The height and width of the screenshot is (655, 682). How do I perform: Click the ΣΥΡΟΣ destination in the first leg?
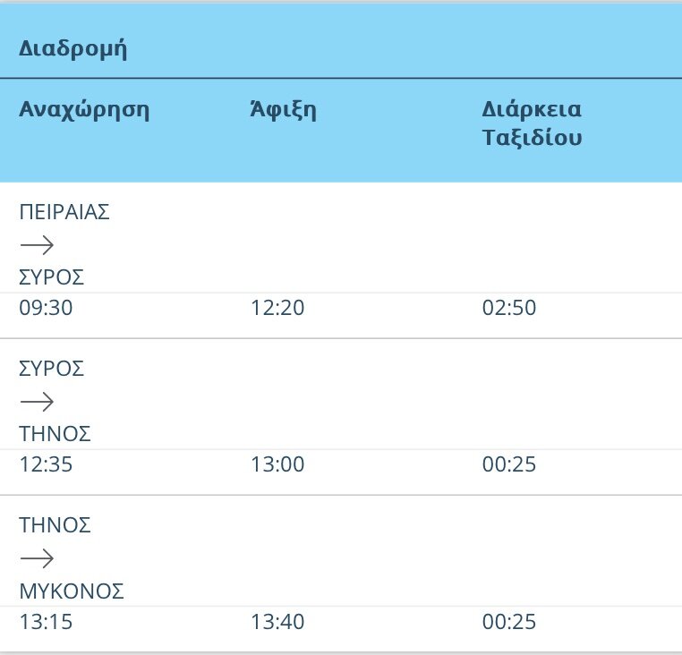click(52, 277)
